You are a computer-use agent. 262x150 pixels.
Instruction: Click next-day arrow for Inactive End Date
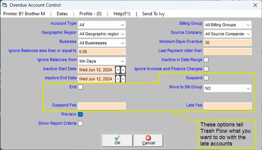[123, 79]
